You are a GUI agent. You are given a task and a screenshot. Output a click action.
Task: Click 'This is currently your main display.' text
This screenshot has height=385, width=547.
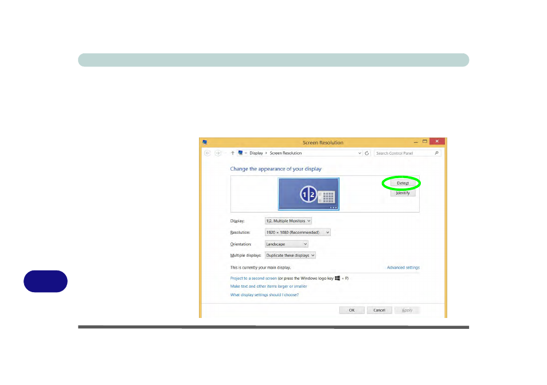(260, 268)
